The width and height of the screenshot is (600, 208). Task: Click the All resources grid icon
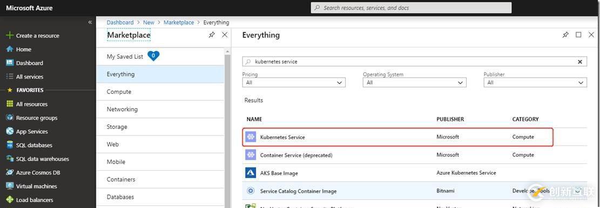(x=10, y=104)
